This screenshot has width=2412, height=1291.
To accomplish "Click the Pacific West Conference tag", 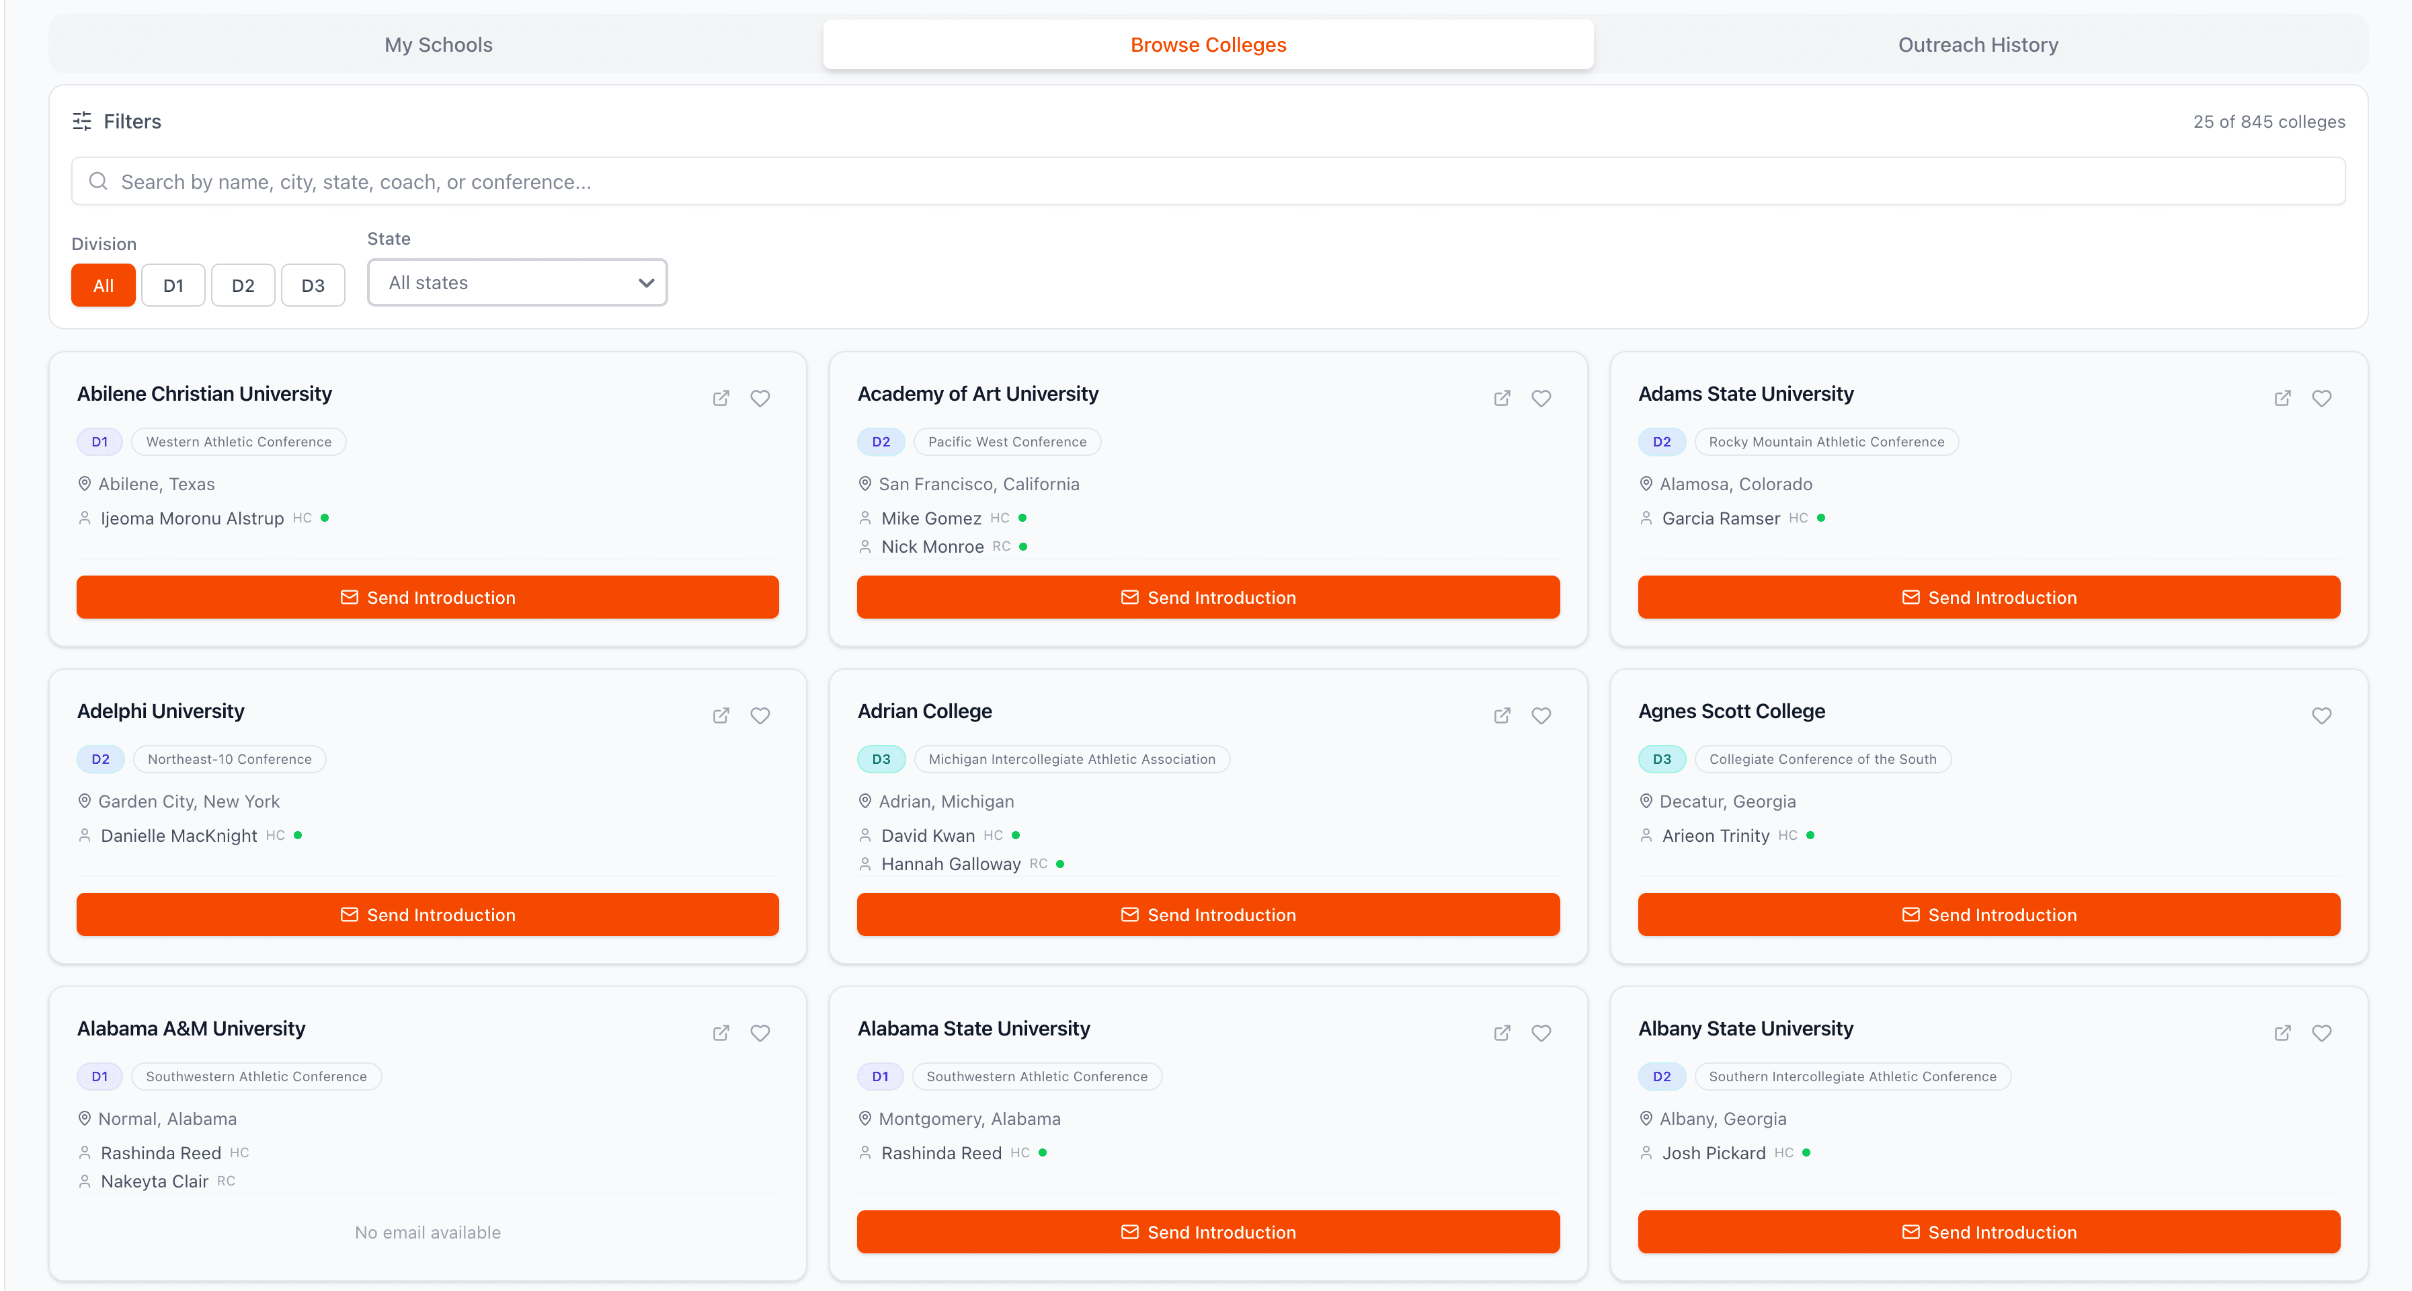I will [1008, 442].
